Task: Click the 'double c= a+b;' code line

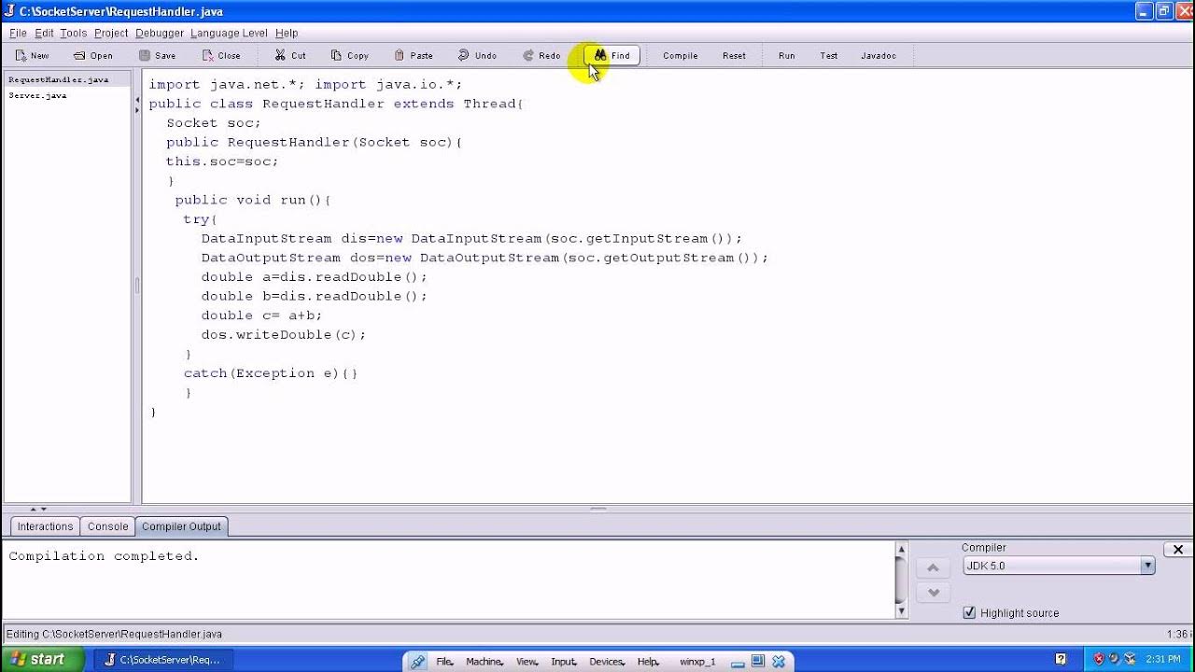Action: point(261,315)
